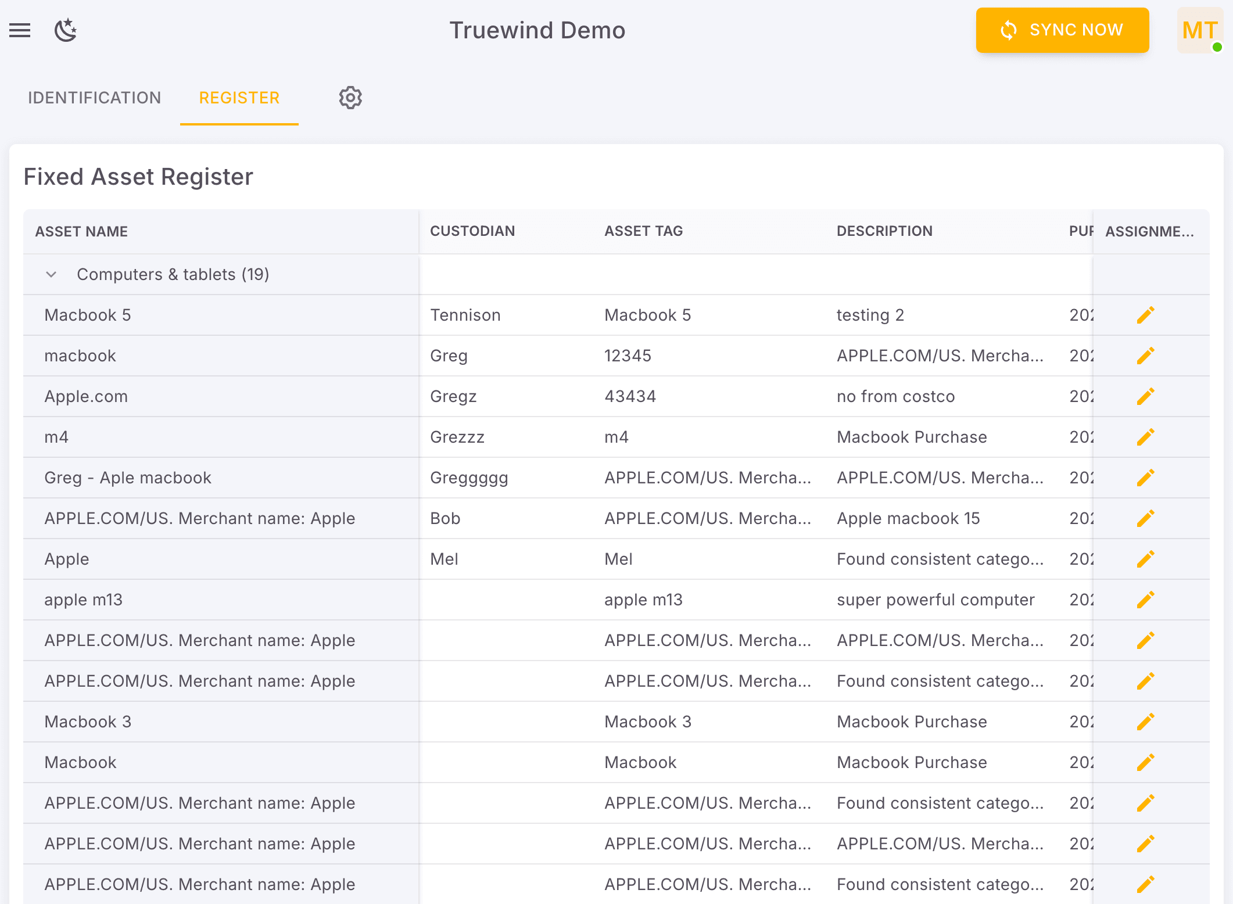
Task: Click the Asset Tag column header
Action: click(643, 231)
